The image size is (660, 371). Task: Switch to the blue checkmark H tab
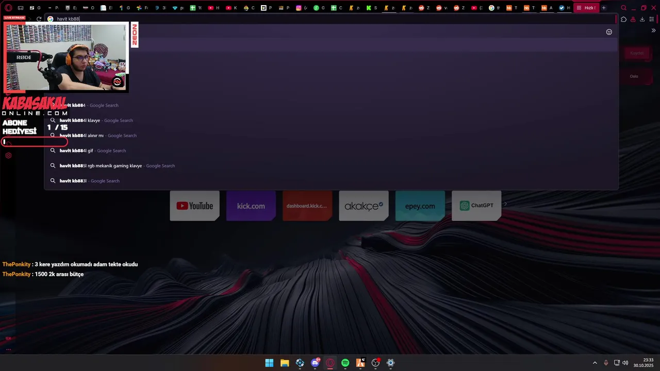tap(565, 8)
